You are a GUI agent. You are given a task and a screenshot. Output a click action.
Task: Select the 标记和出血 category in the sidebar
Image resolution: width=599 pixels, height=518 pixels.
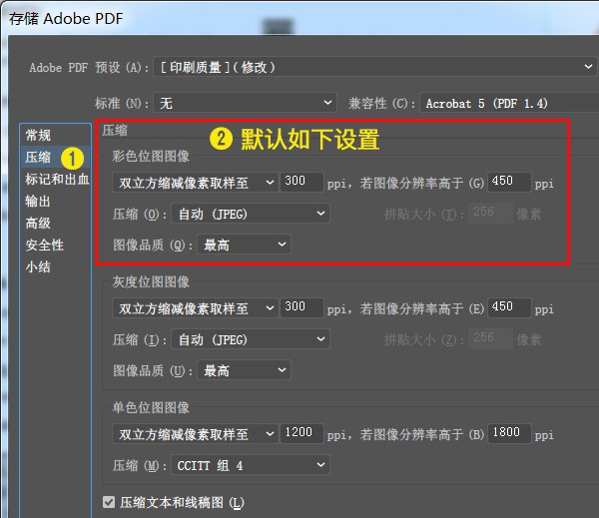(57, 179)
